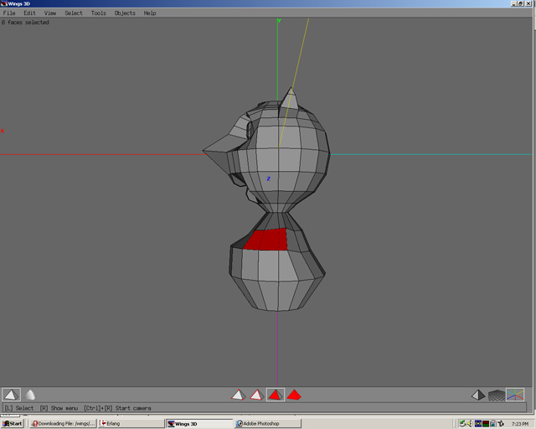Click the Wings 3D title bar icon
This screenshot has height=429, width=536.
[4, 3]
